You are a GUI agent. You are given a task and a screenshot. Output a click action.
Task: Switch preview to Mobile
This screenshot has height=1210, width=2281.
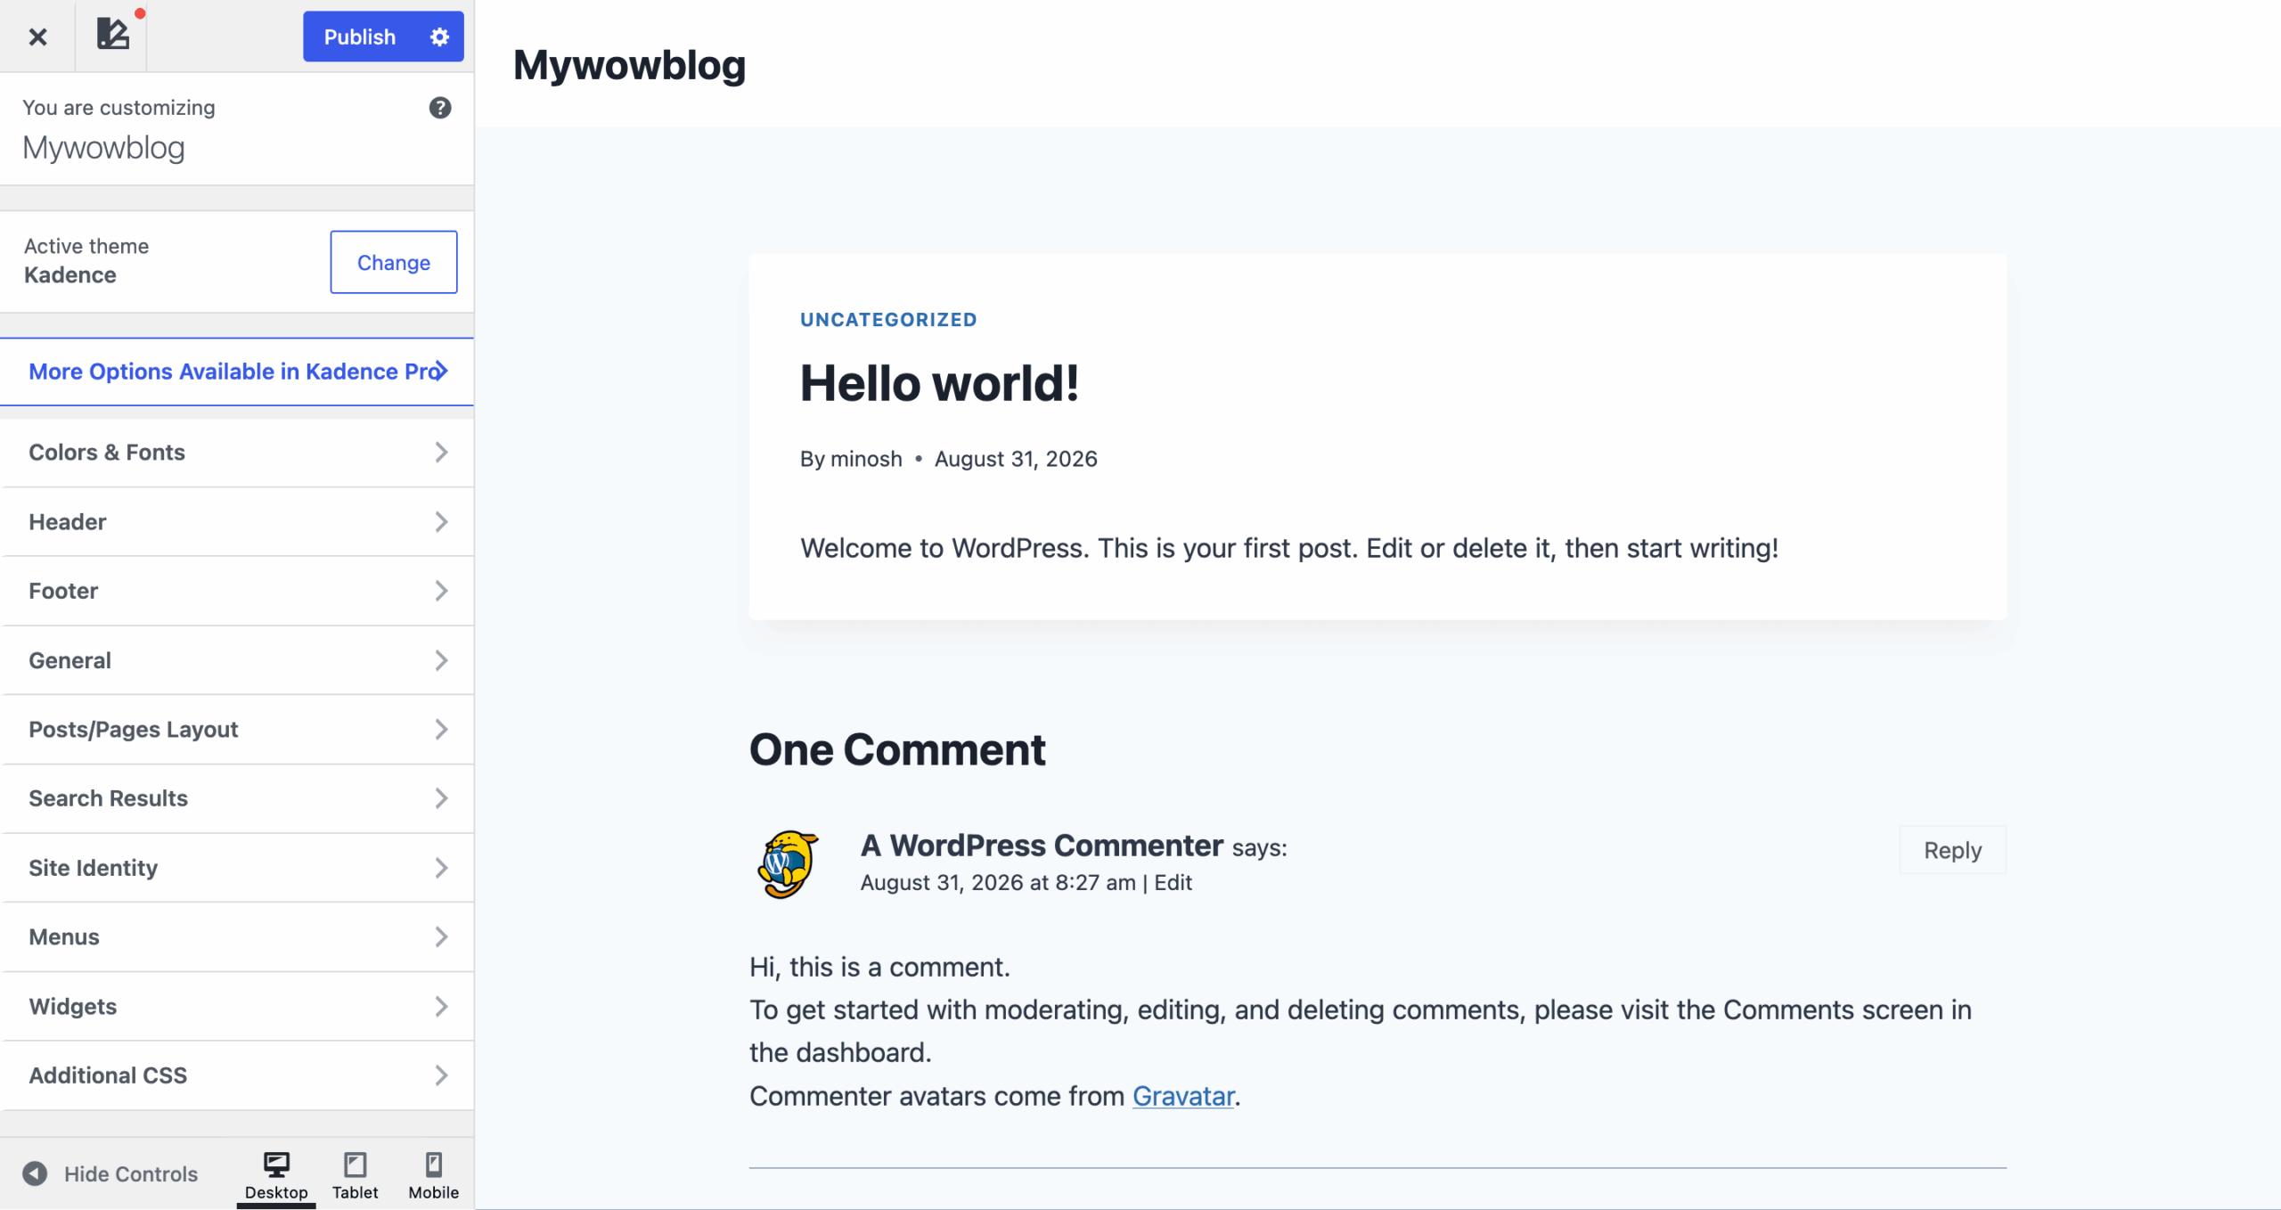(433, 1176)
